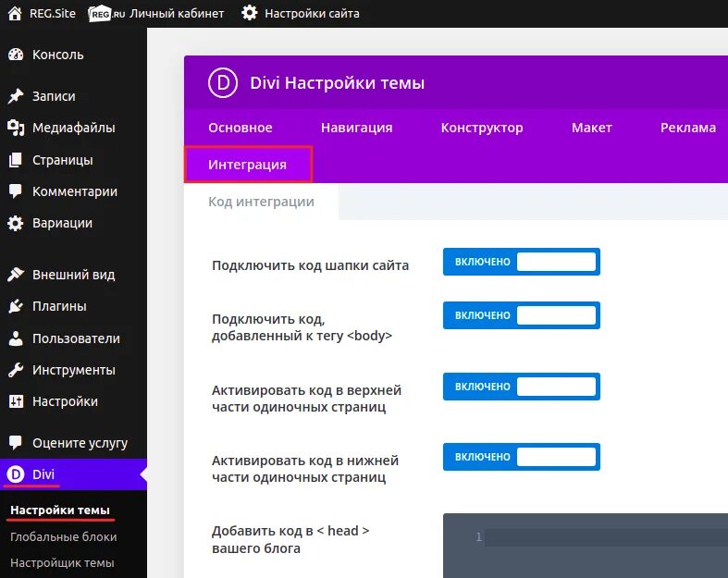Click the Добавить код в head label

290,539
